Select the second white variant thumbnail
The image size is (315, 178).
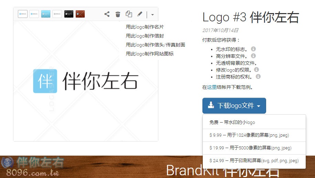tap(34, 14)
